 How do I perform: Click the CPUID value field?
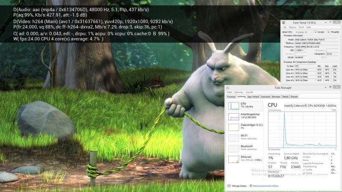(301, 58)
